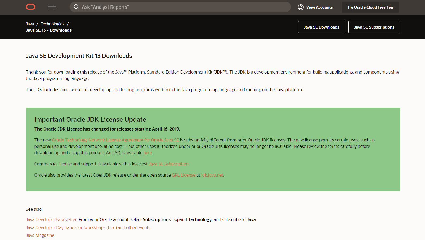Open Java Developer Day workshops link
The width and height of the screenshot is (425, 240).
(x=88, y=227)
